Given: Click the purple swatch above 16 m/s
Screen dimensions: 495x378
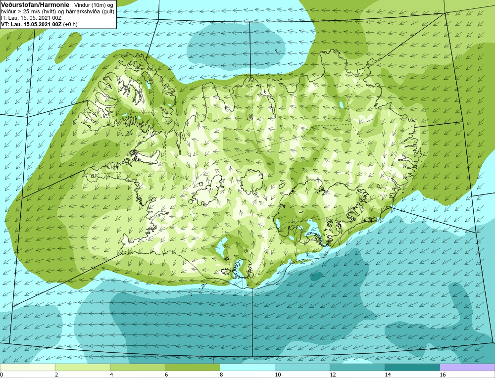Looking at the screenshot, I should coord(467,367).
